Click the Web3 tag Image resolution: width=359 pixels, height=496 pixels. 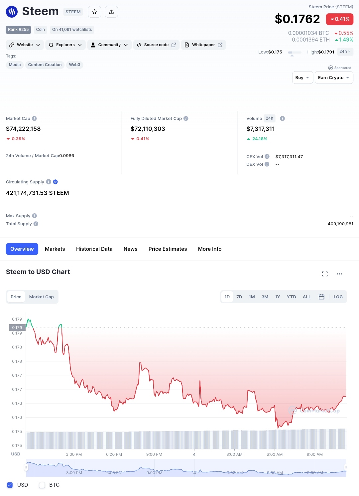tap(74, 65)
